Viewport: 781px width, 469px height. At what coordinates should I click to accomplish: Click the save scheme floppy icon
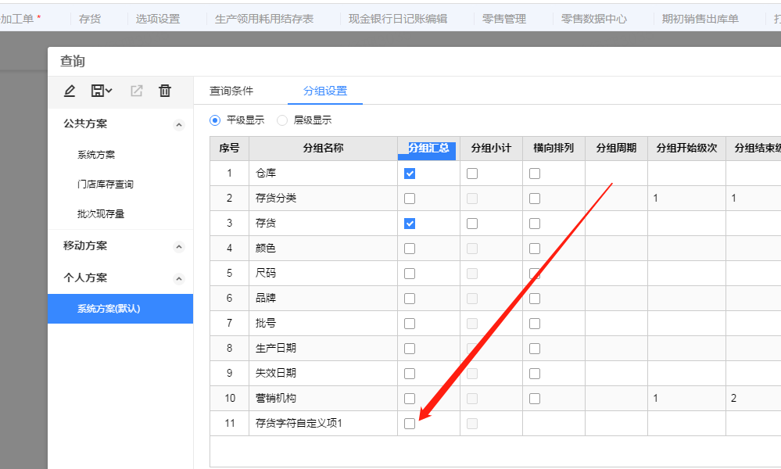(x=101, y=91)
